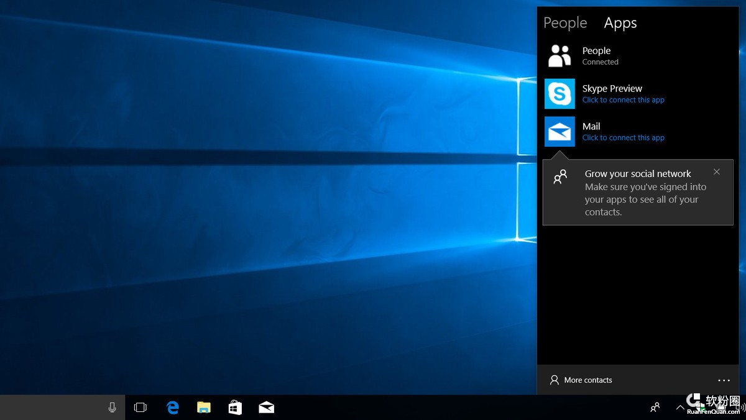Viewport: 746px width, 420px height.
Task: Activate the Cortana microphone in taskbar
Action: (x=112, y=408)
